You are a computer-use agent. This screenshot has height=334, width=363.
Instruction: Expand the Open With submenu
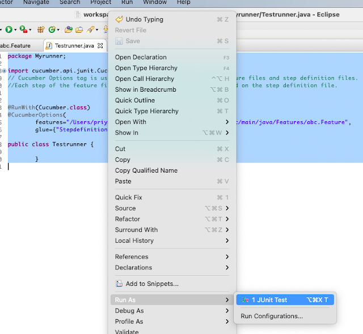[172, 122]
